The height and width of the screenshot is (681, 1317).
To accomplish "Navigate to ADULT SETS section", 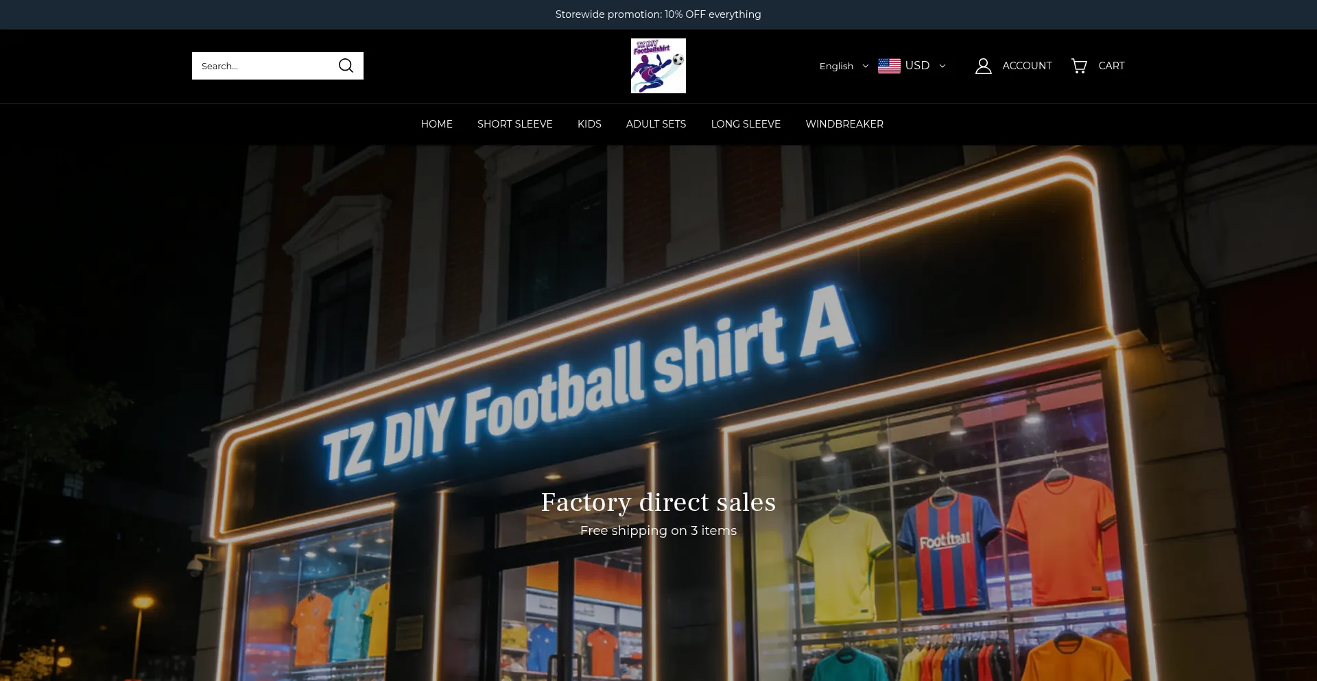I will pos(655,124).
